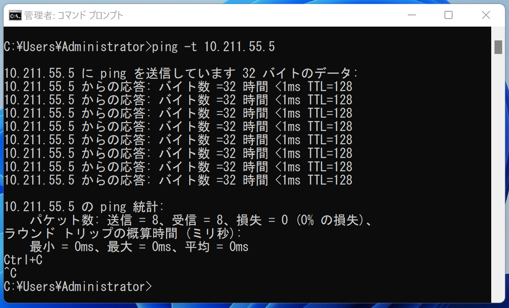Image resolution: width=509 pixels, height=308 pixels.
Task: Click the 平均 = 0ms value
Action: 216,247
